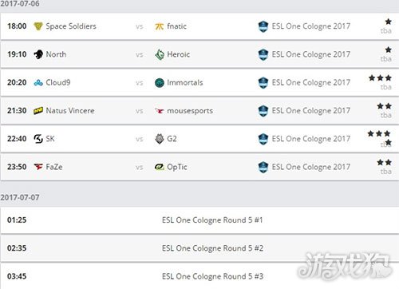The image size is (399, 289).
Task: Click the FaZe team logo
Action: [38, 167]
